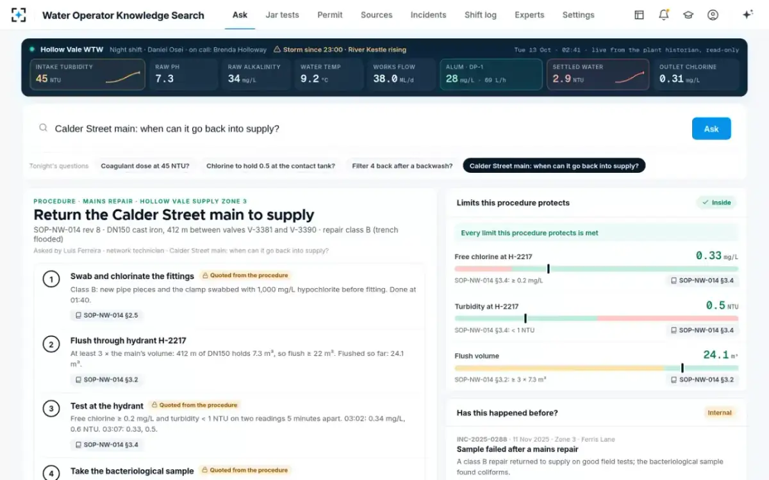The height and width of the screenshot is (480, 769).
Task: Open the Incidents tab
Action: 428,15
